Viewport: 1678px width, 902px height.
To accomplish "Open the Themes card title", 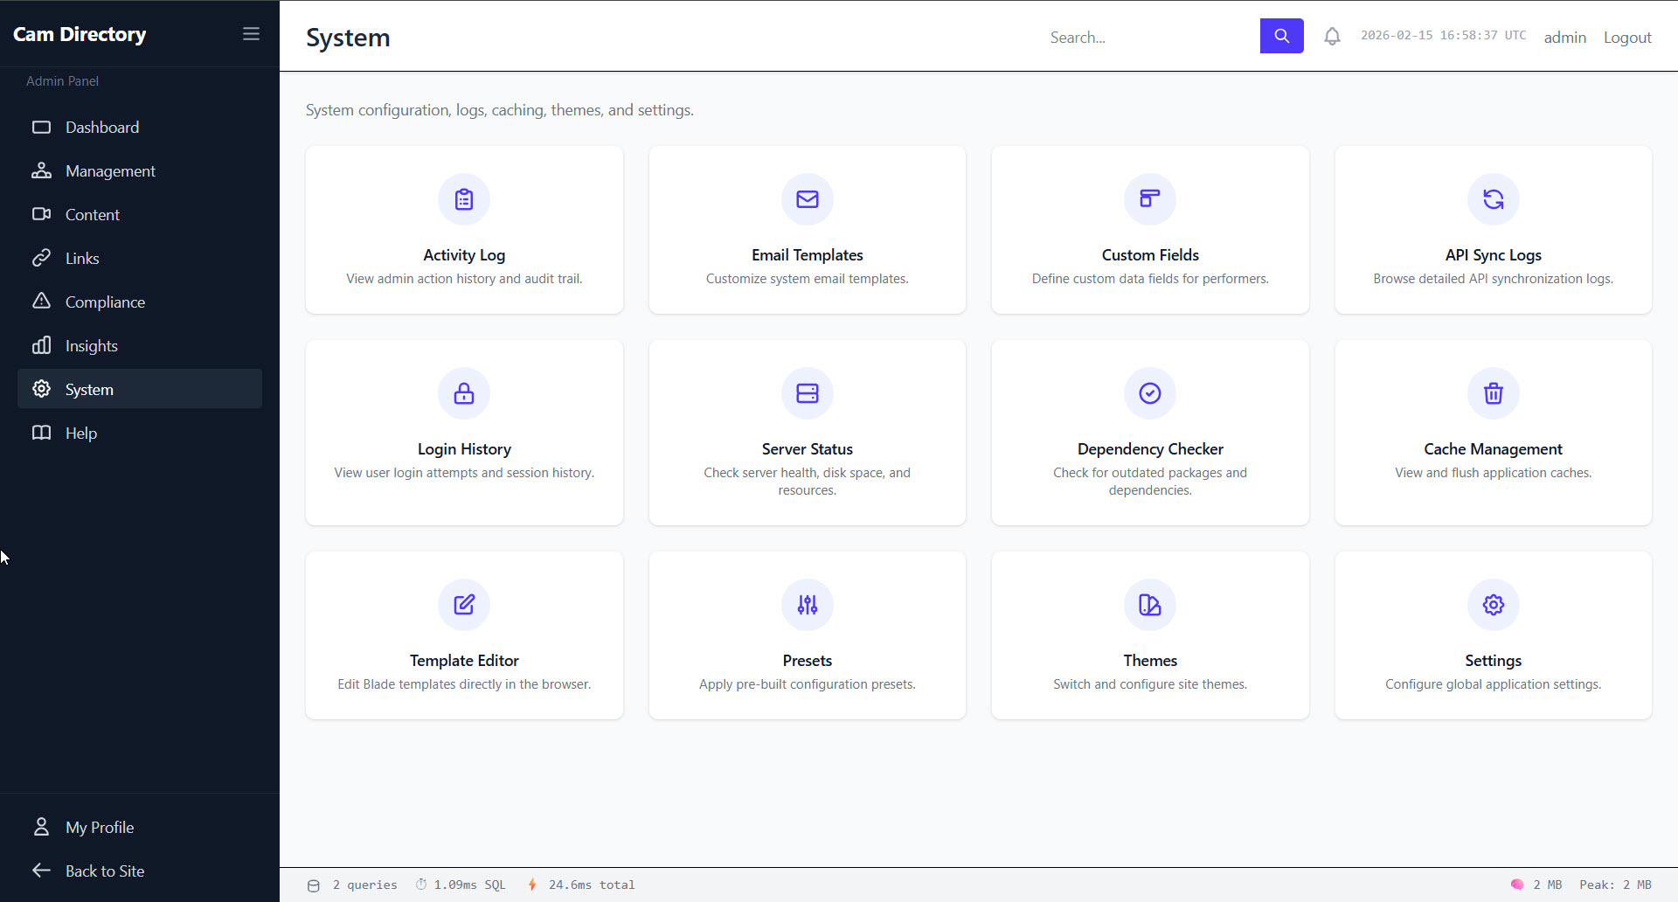I will coord(1150,661).
